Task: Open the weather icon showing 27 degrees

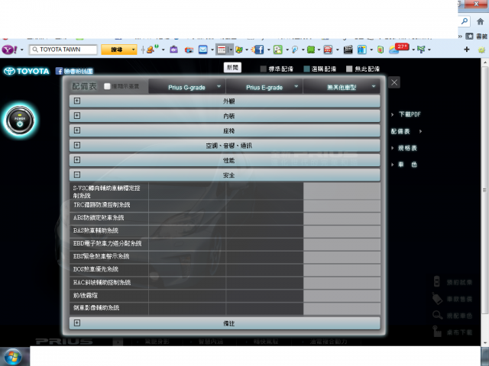Action: 399,49
